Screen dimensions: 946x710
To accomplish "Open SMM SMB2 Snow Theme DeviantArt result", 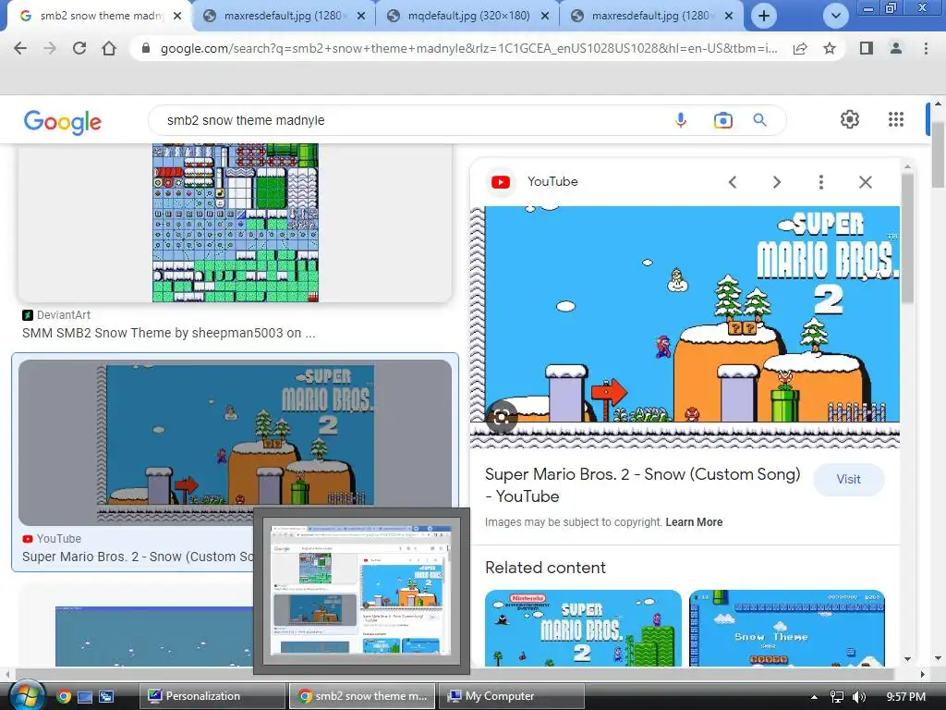I will pyautogui.click(x=168, y=333).
